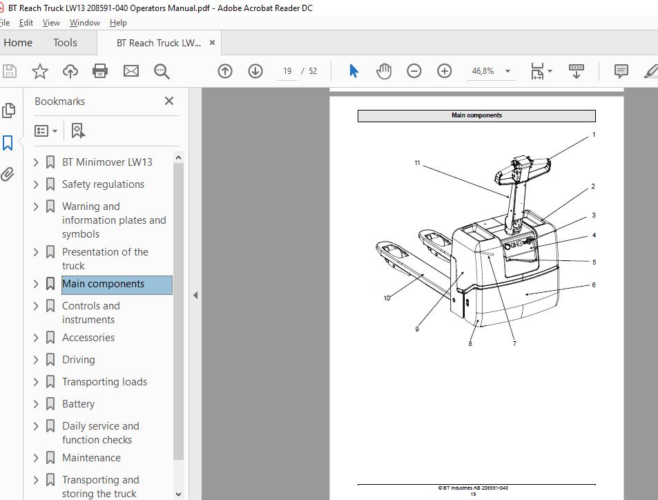Click the Read mode scrolling icon
The image size is (658, 500).
(x=576, y=71)
